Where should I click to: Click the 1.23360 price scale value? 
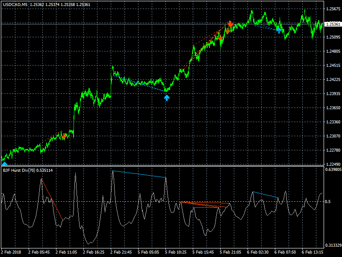(x=333, y=122)
